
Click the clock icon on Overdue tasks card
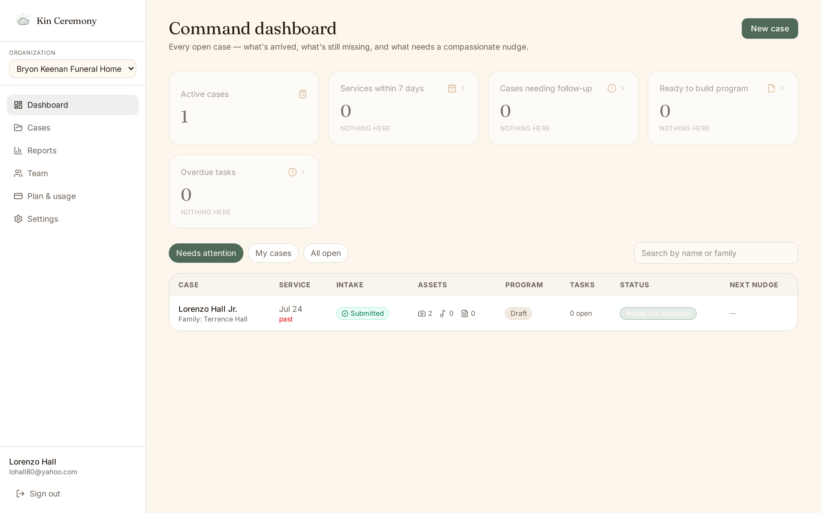(x=292, y=172)
